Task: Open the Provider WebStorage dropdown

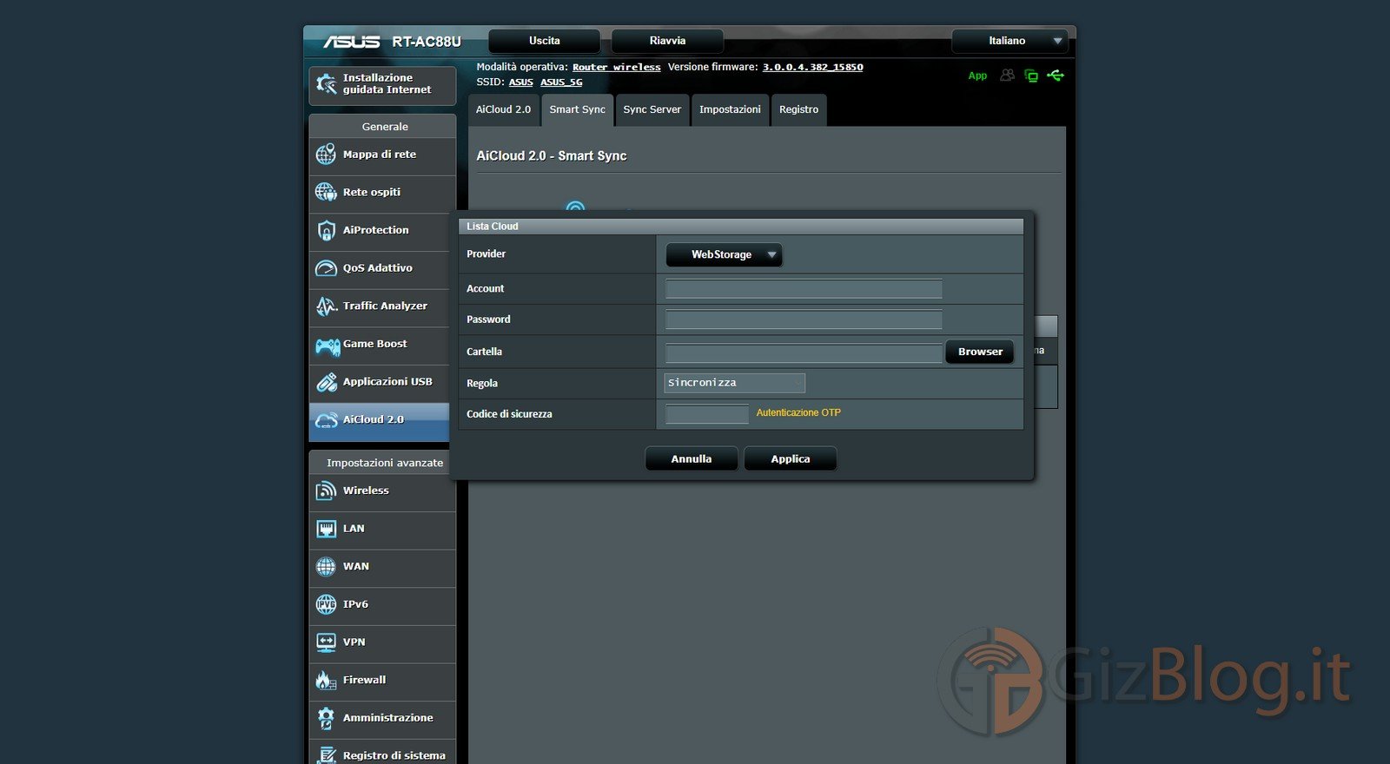Action: pos(724,254)
